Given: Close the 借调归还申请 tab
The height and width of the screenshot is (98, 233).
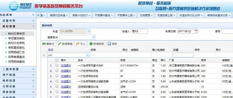Looking at the screenshot, I should tap(67, 15).
